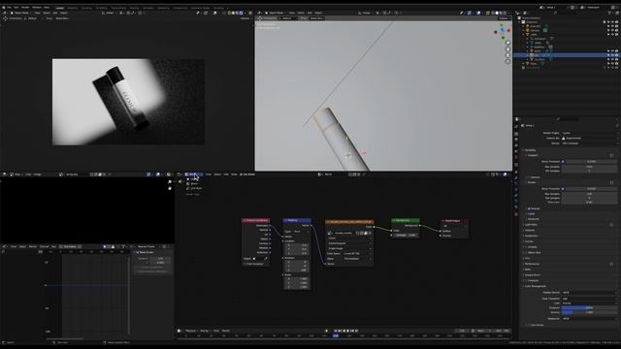Open the node editor type icon

(x=180, y=174)
